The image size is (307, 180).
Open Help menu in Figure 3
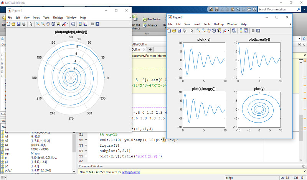244,24
